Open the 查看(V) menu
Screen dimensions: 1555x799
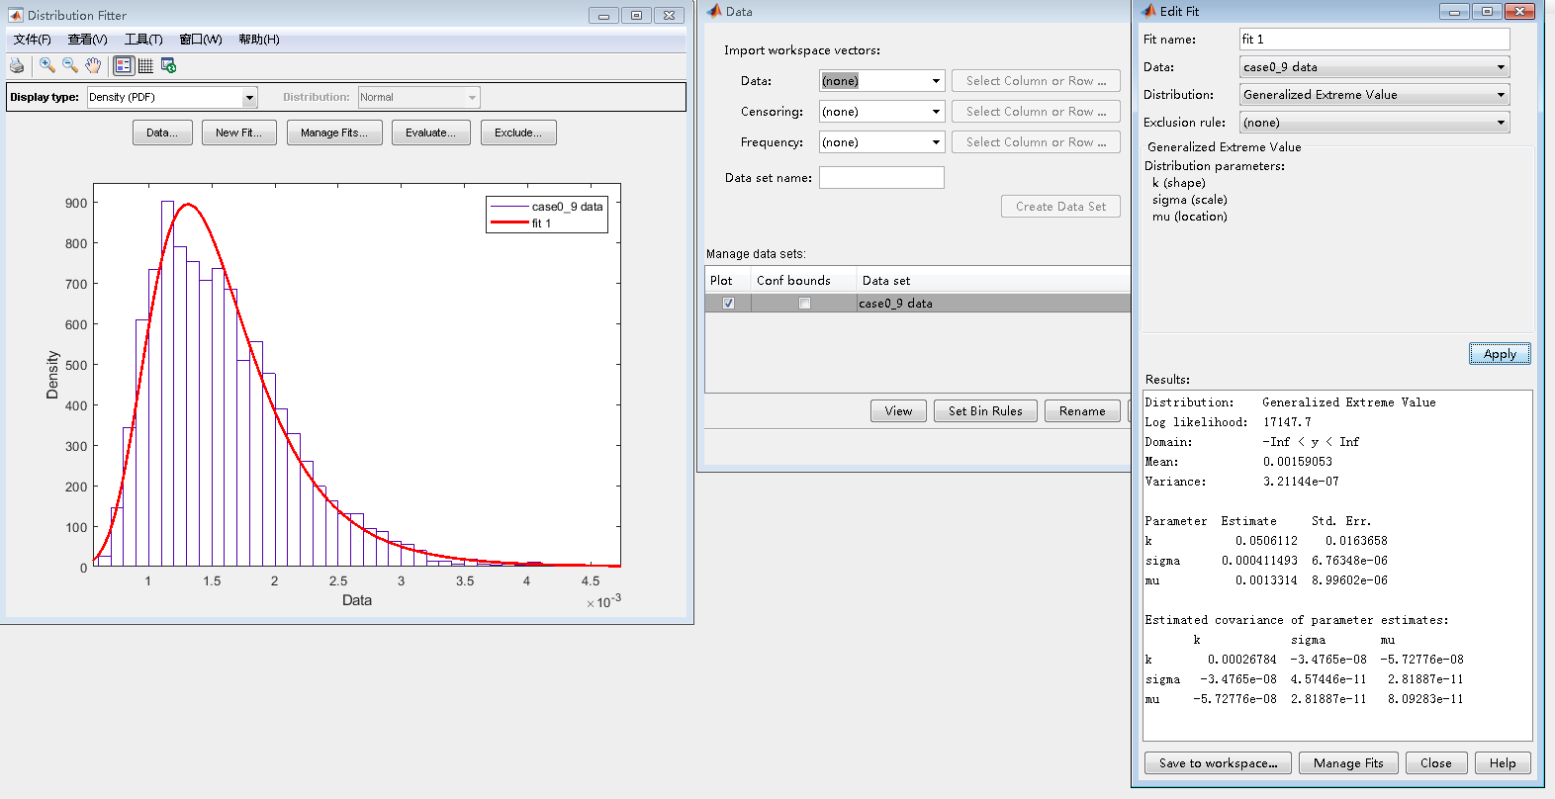pos(87,40)
